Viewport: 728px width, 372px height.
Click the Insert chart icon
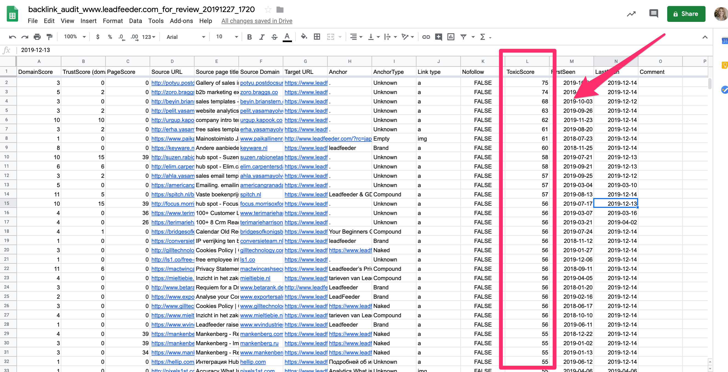451,37
